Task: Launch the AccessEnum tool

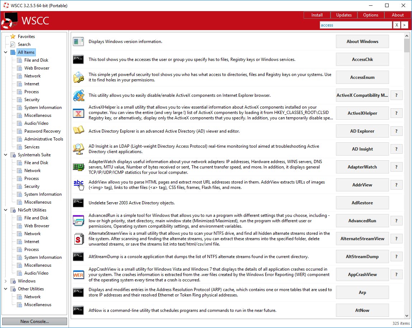Action: coord(362,77)
